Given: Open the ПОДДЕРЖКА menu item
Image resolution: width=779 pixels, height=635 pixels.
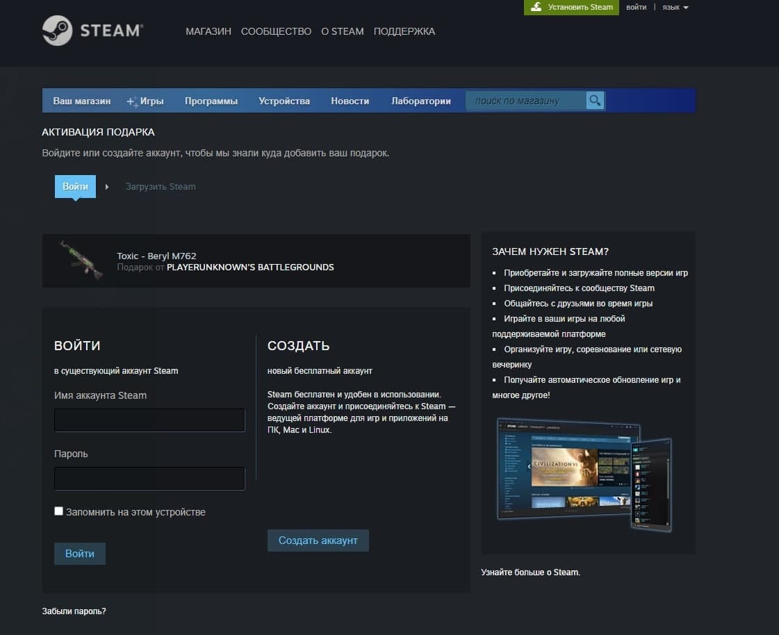Looking at the screenshot, I should pyautogui.click(x=404, y=31).
